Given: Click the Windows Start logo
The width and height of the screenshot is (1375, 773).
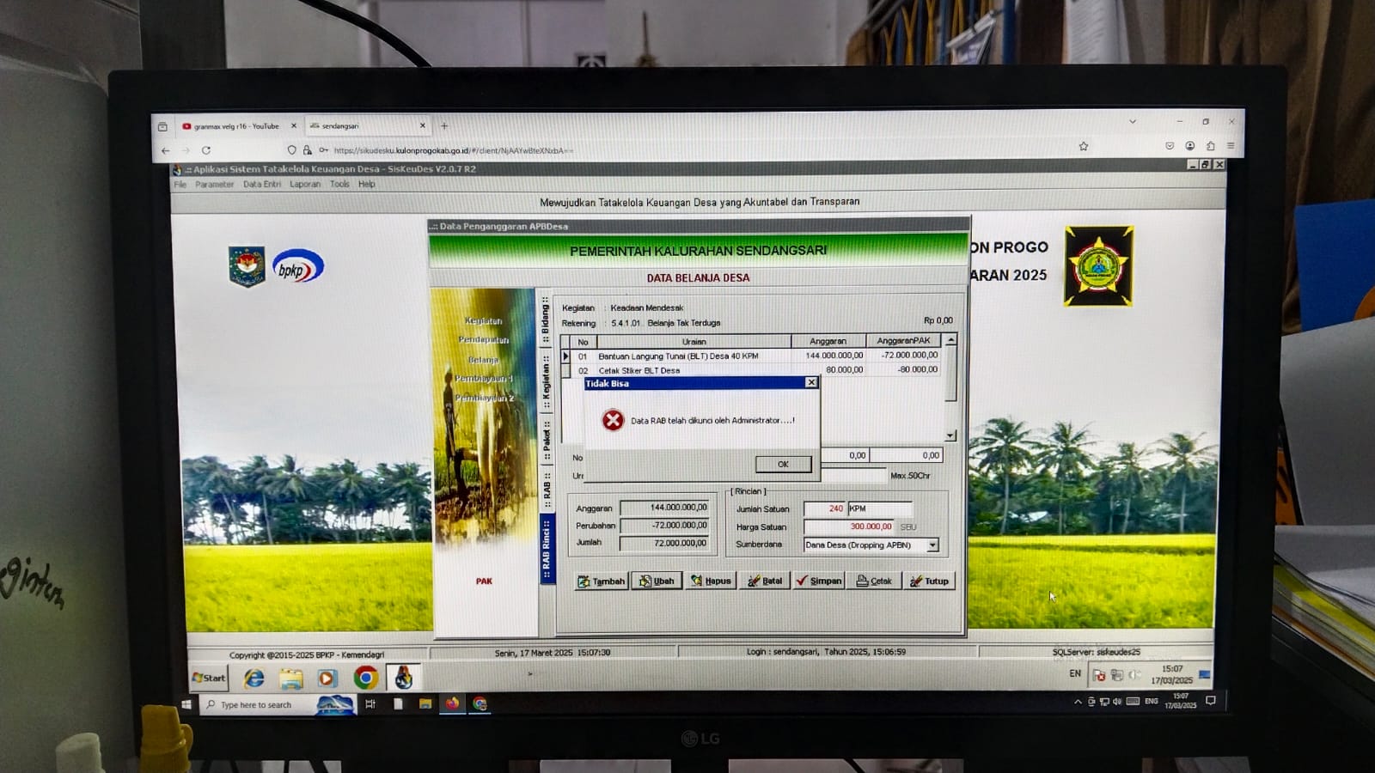Looking at the screenshot, I should (x=186, y=704).
